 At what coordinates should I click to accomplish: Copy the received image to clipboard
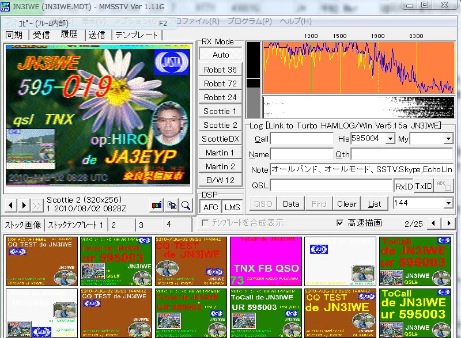tap(172, 205)
